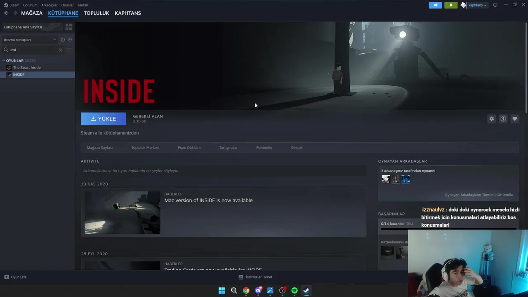
Task: Go forward with the right arrow
Action: [x=15, y=13]
